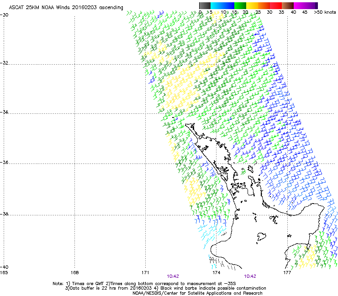338x296 pixels.
Task: Click the ASCAT 25KM NOAA Winds title
Action: coord(66,7)
